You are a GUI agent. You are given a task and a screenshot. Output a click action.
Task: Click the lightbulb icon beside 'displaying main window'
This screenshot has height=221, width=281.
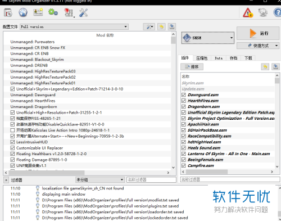pyautogui.click(x=38, y=194)
